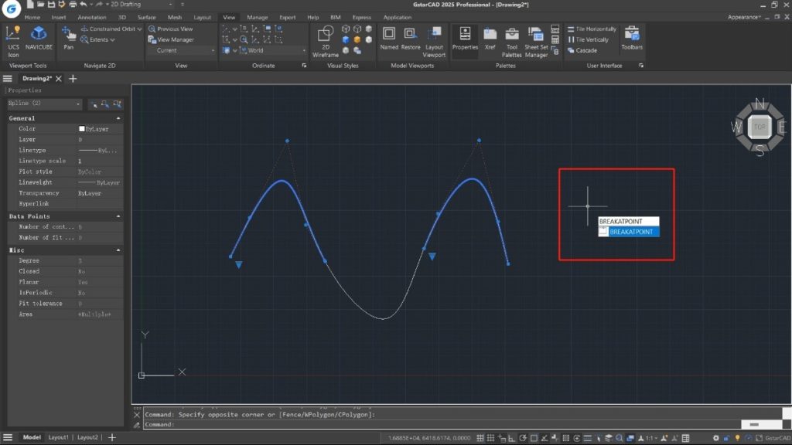Open the Layout1 tab
The height and width of the screenshot is (445, 792).
(x=59, y=437)
